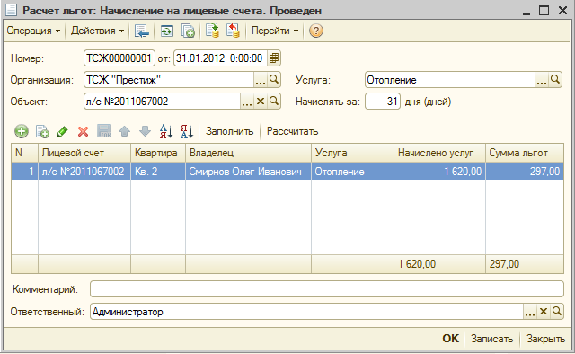This screenshot has height=354, width=575.
Task: Click the ellipsis button in Организация field
Action: [x=261, y=80]
